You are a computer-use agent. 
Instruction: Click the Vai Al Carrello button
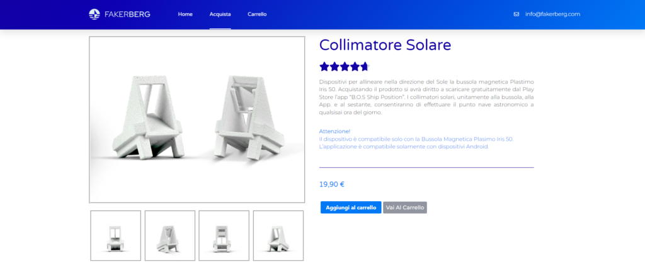click(x=405, y=207)
